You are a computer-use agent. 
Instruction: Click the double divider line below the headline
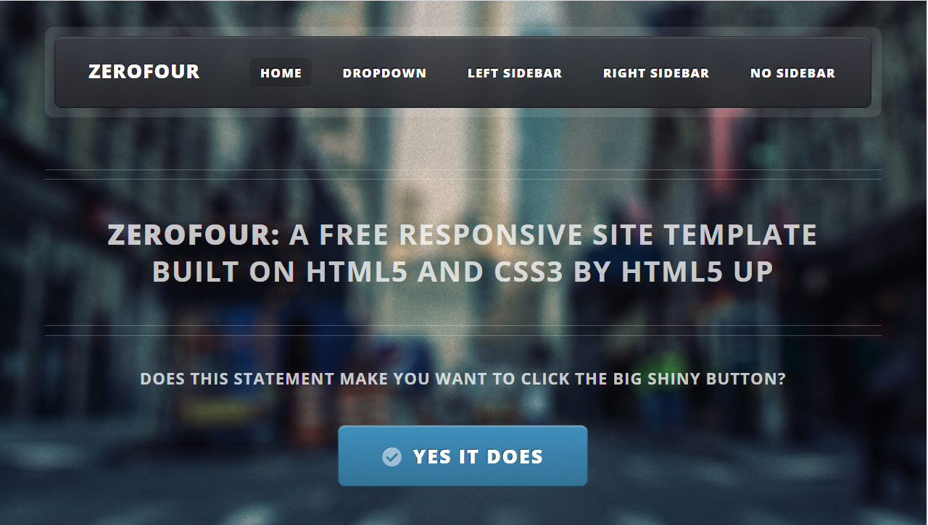coord(463,330)
